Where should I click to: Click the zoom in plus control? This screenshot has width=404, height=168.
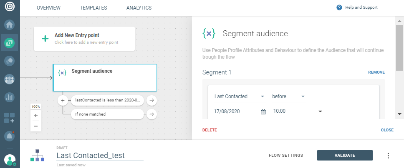(x=35, y=116)
